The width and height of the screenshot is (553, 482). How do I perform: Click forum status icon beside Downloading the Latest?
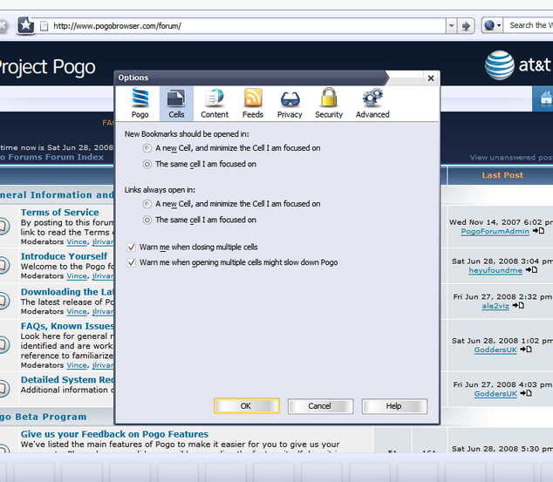tap(3, 301)
